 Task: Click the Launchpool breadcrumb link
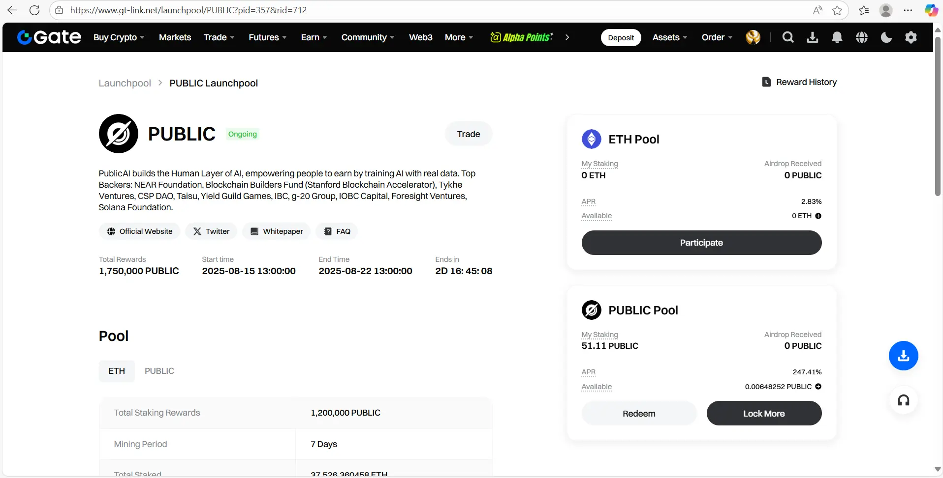[x=125, y=83]
